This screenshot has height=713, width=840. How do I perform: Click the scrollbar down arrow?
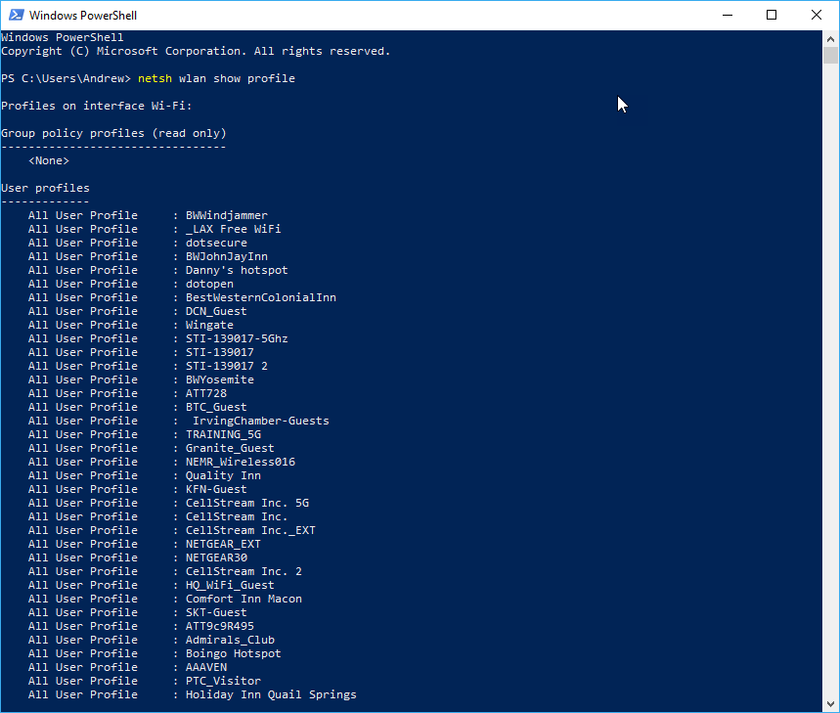[x=831, y=704]
